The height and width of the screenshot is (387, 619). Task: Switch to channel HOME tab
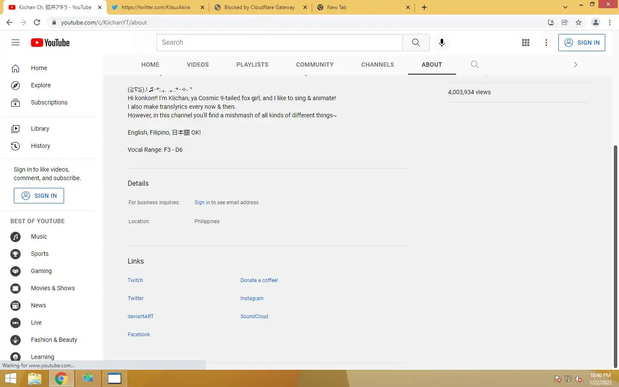coord(150,64)
